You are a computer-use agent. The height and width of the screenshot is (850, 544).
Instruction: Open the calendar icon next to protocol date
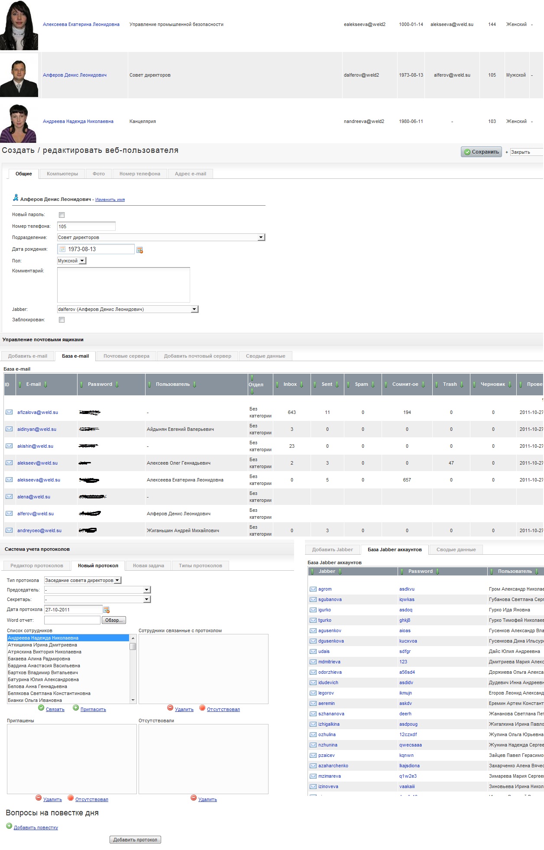[x=107, y=610]
